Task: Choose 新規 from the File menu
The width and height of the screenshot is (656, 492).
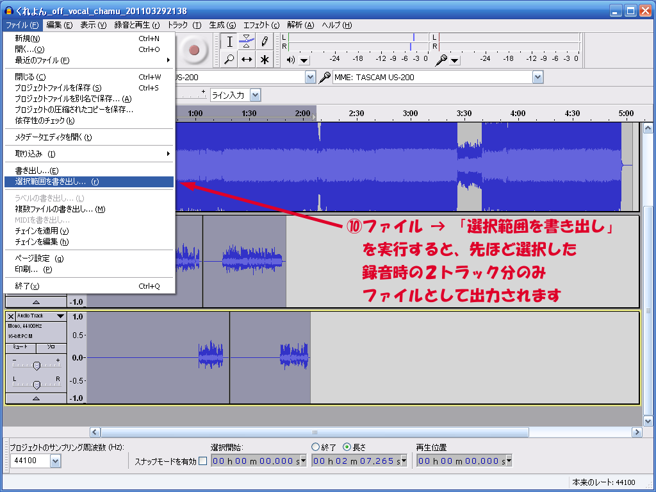Action: coord(88,38)
